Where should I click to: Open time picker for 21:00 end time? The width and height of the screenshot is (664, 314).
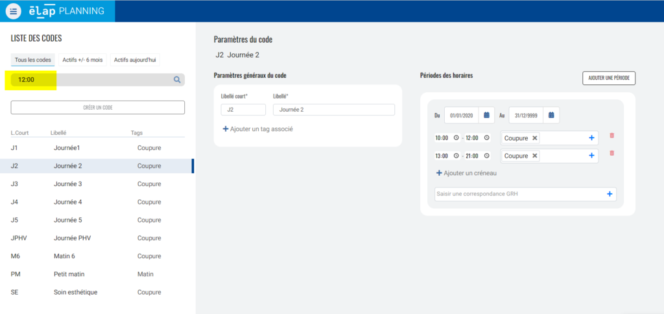coord(487,156)
